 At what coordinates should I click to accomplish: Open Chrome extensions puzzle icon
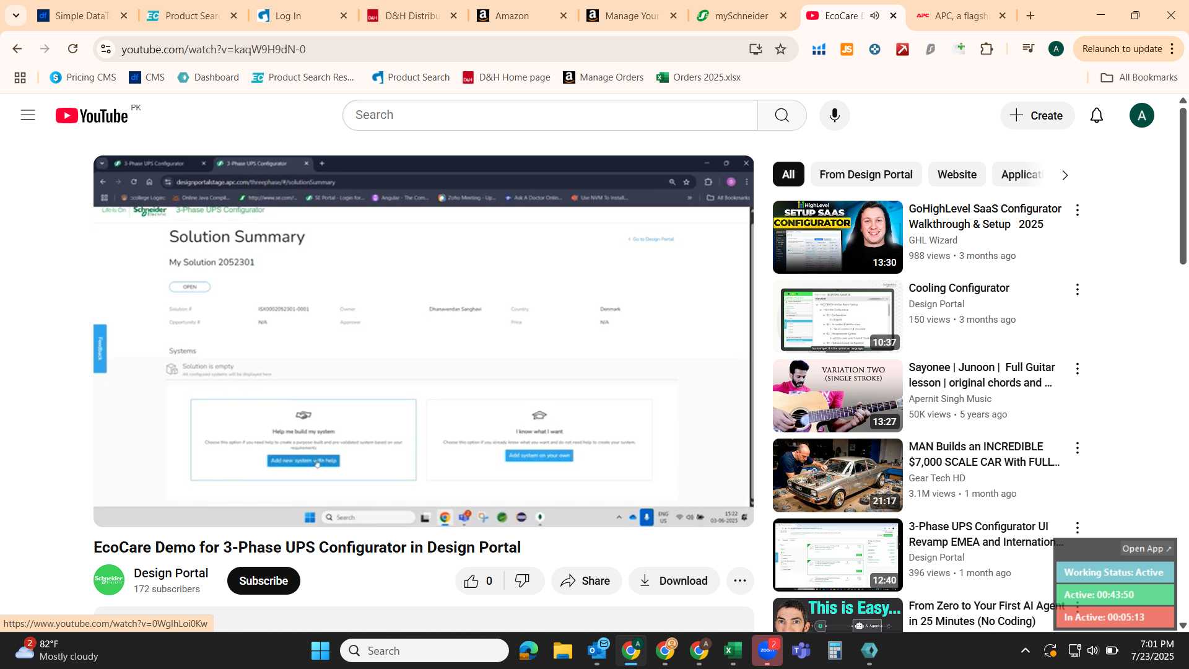(x=986, y=49)
